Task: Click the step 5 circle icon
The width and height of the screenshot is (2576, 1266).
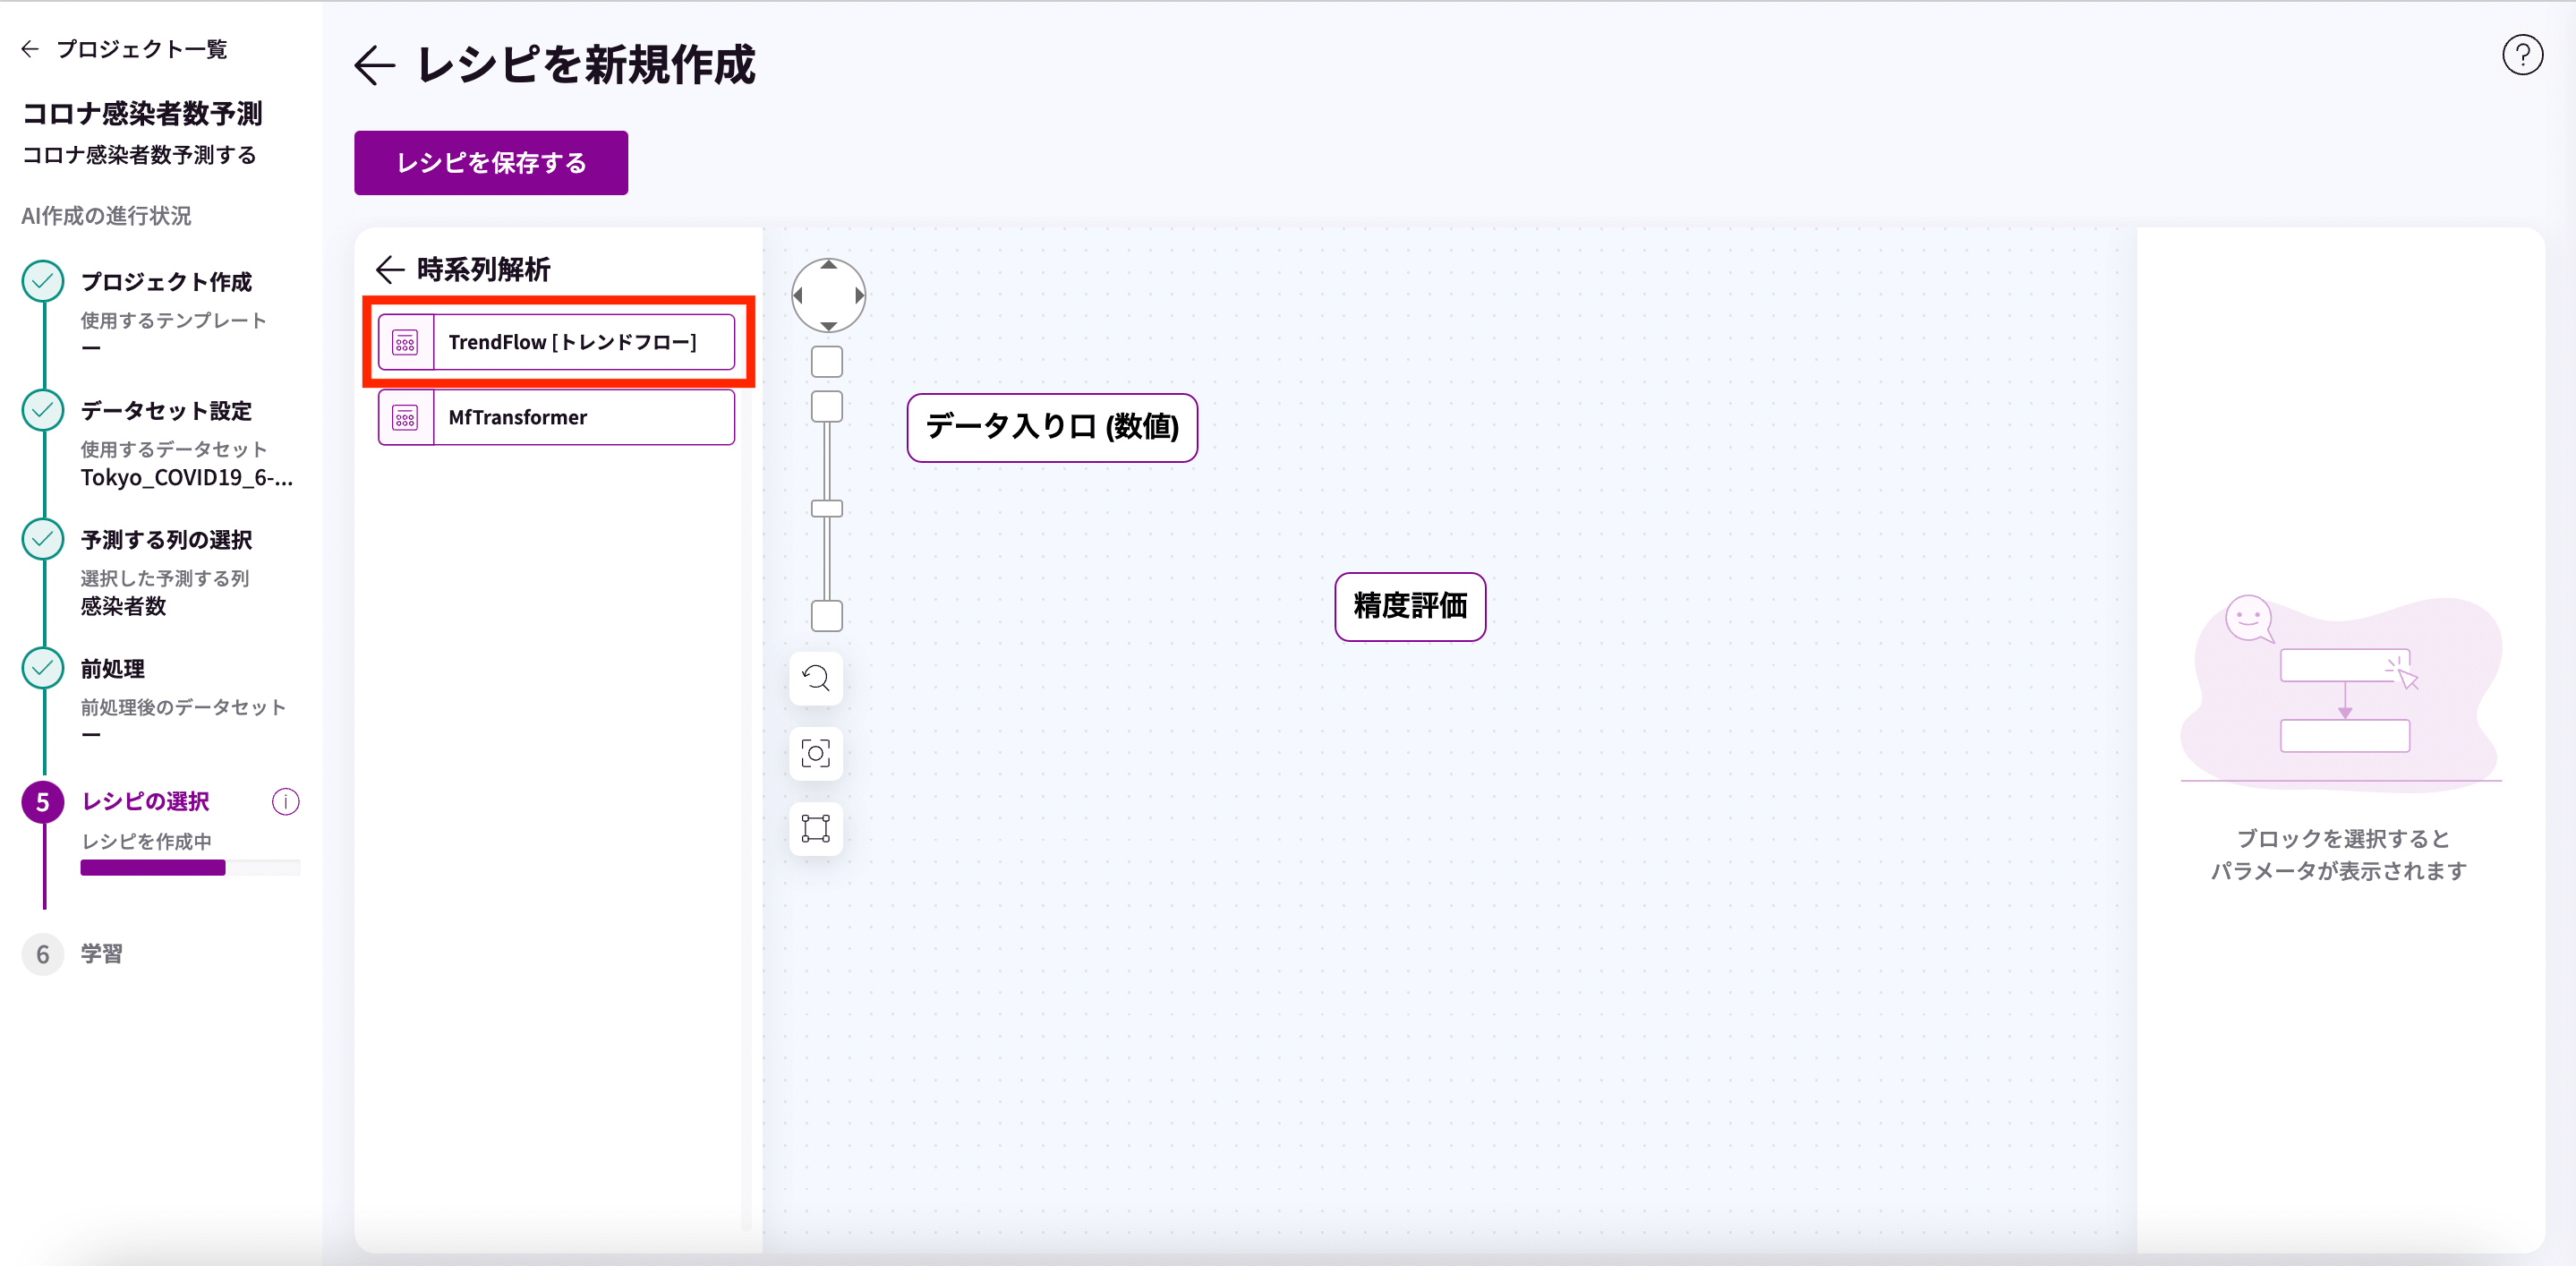Action: (x=43, y=802)
